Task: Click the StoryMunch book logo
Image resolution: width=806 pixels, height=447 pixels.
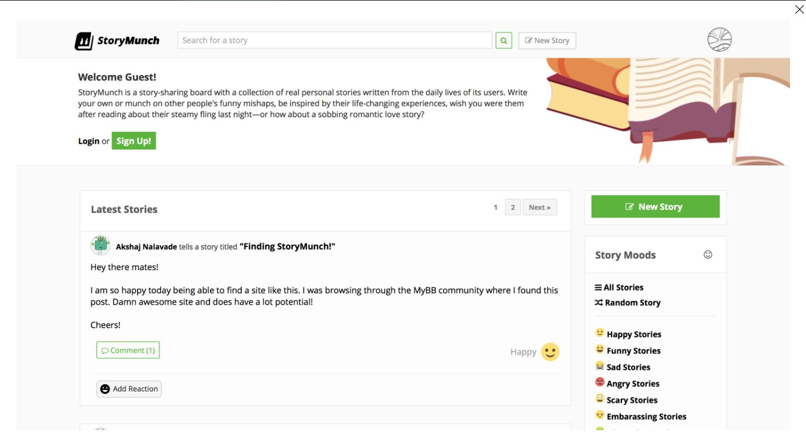Action: 83,39
